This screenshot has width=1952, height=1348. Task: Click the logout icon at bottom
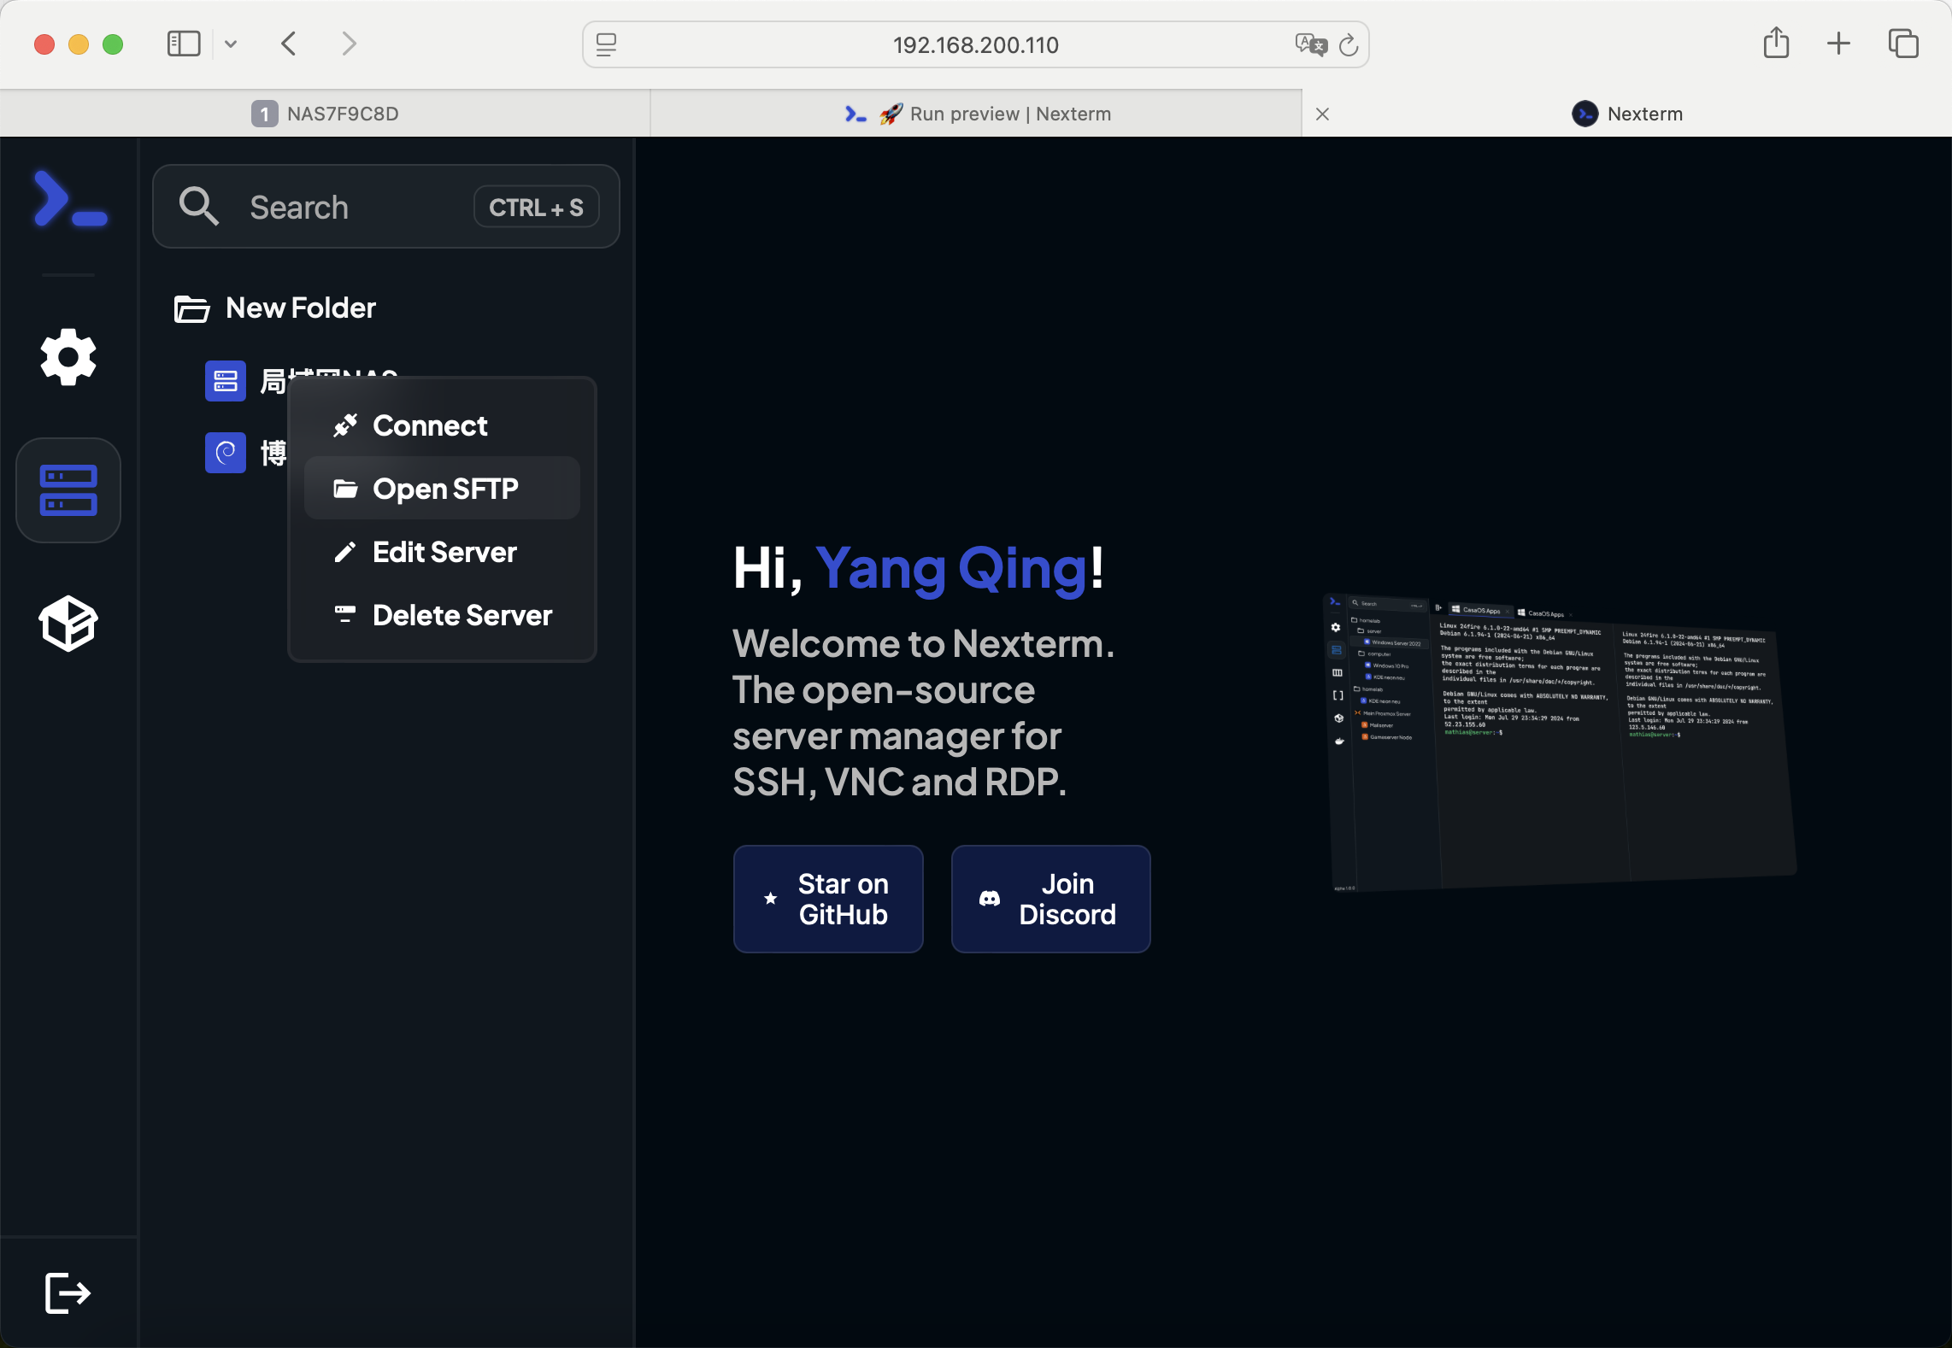pos(67,1292)
